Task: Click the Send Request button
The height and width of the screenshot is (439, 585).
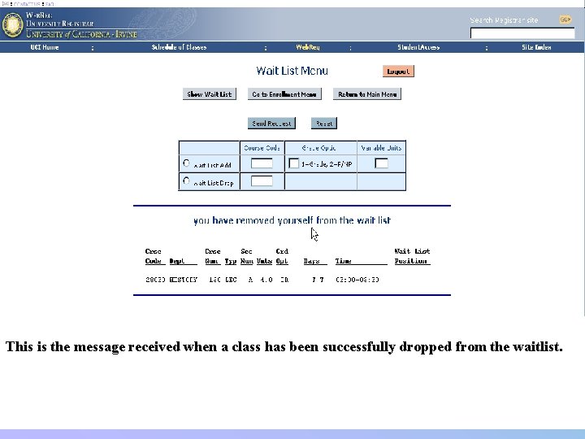Action: pyautogui.click(x=271, y=124)
